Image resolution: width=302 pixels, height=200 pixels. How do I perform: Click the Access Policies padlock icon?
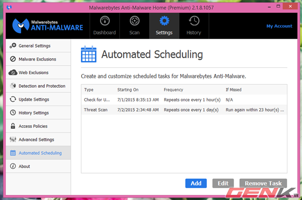(x=13, y=126)
